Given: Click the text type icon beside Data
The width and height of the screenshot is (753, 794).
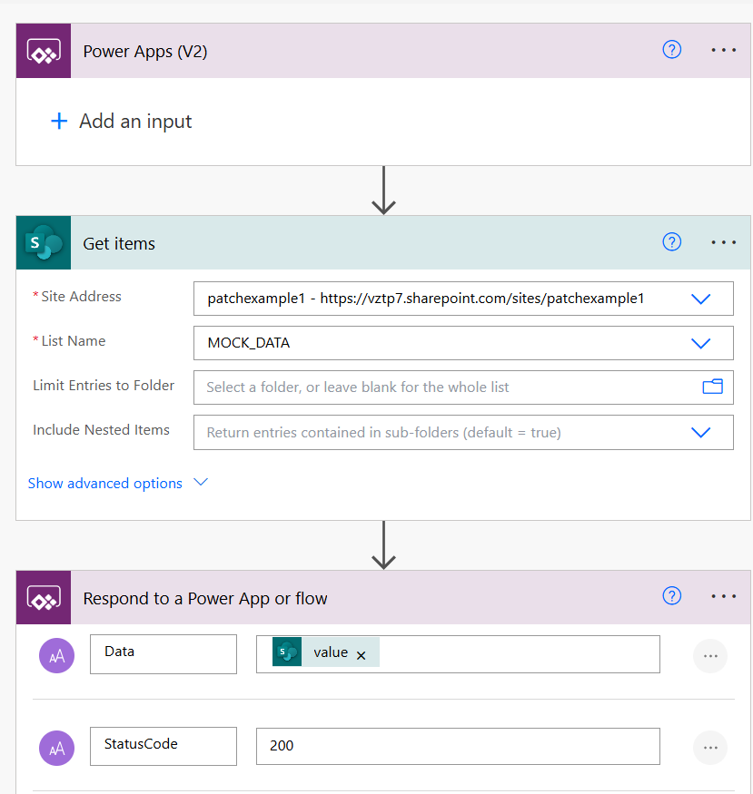Looking at the screenshot, I should 56,656.
